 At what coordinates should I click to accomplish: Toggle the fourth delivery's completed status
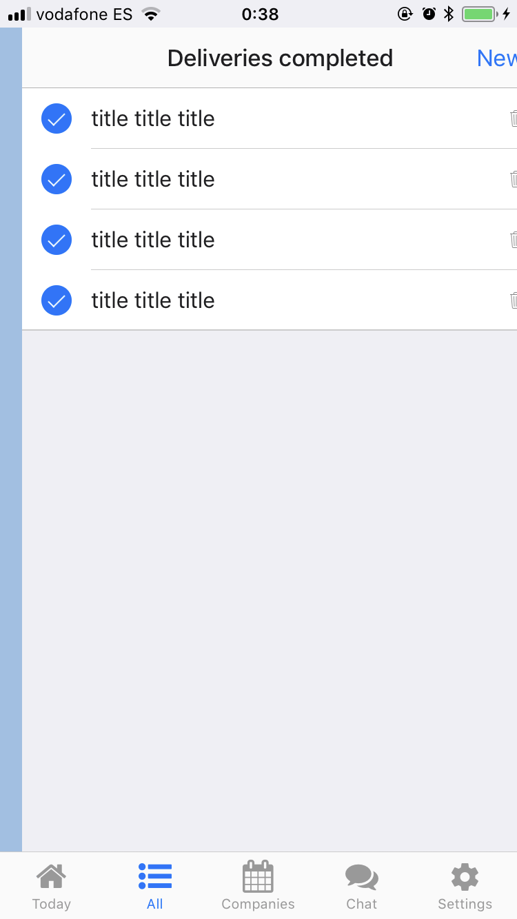pyautogui.click(x=56, y=300)
